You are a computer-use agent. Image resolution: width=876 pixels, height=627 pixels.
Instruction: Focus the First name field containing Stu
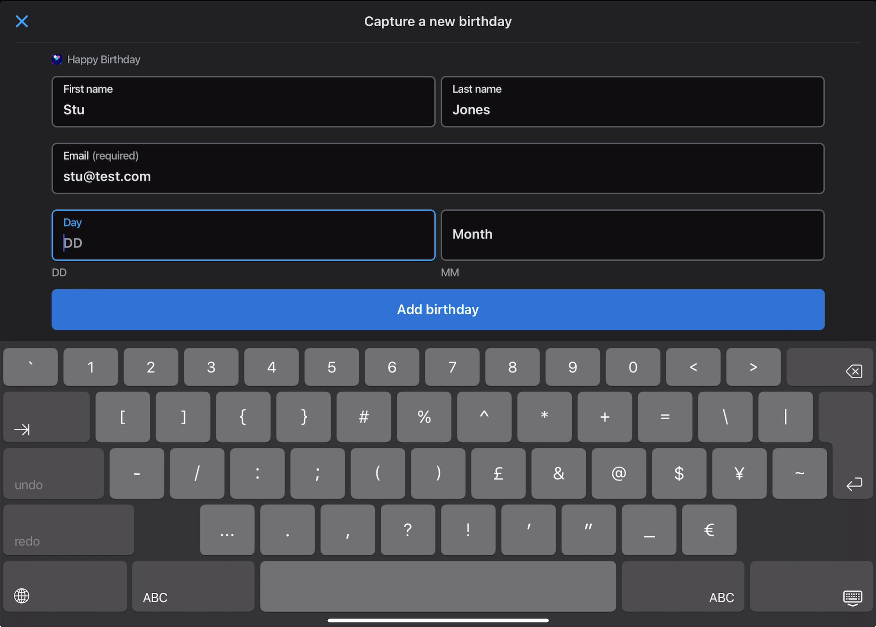[243, 102]
